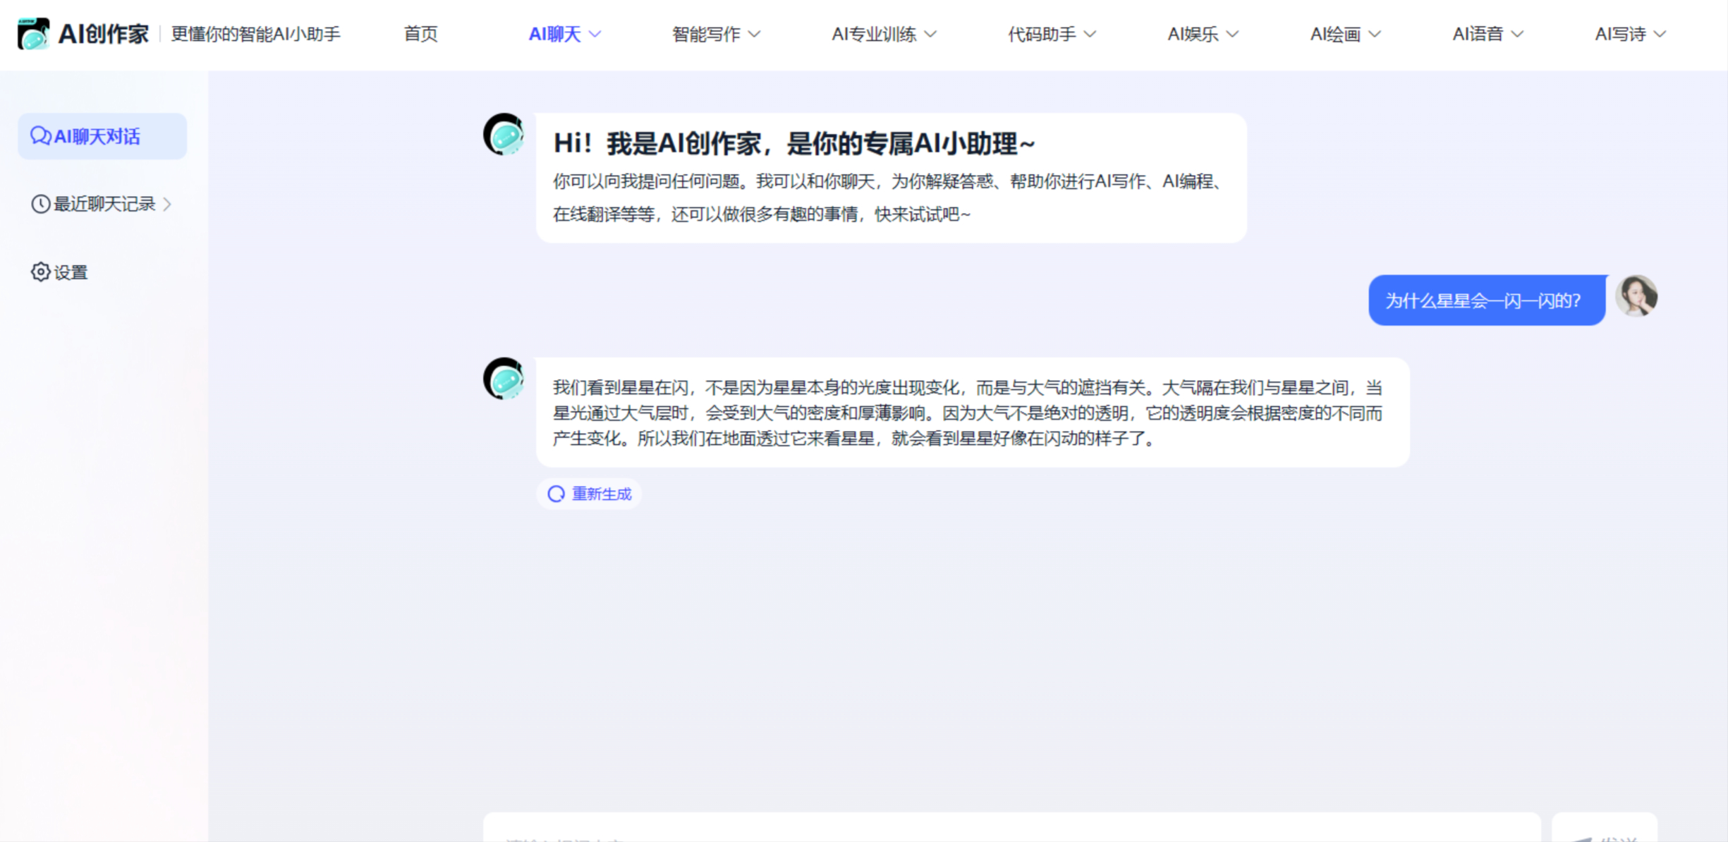Open the AI聊天 nav menu label

554,34
